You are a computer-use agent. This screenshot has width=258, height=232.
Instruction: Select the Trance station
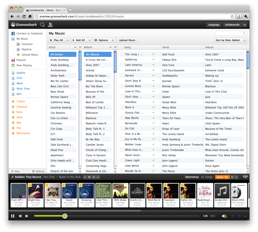[x=21, y=101]
